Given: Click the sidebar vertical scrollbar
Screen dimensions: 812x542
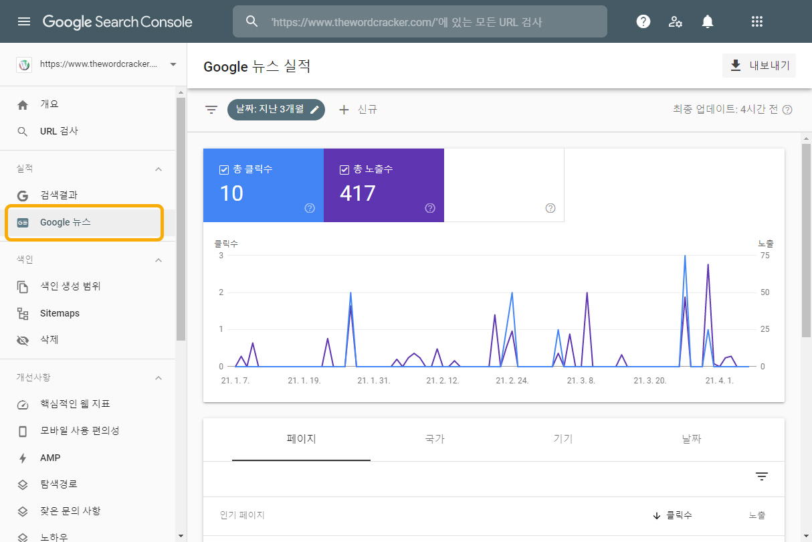Looking at the screenshot, I should tap(181, 219).
